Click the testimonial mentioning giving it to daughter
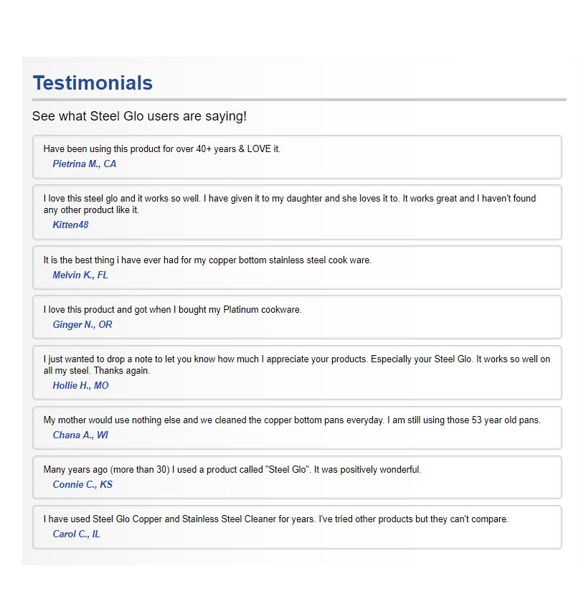Viewport: 586px width, 604px height. click(290, 204)
